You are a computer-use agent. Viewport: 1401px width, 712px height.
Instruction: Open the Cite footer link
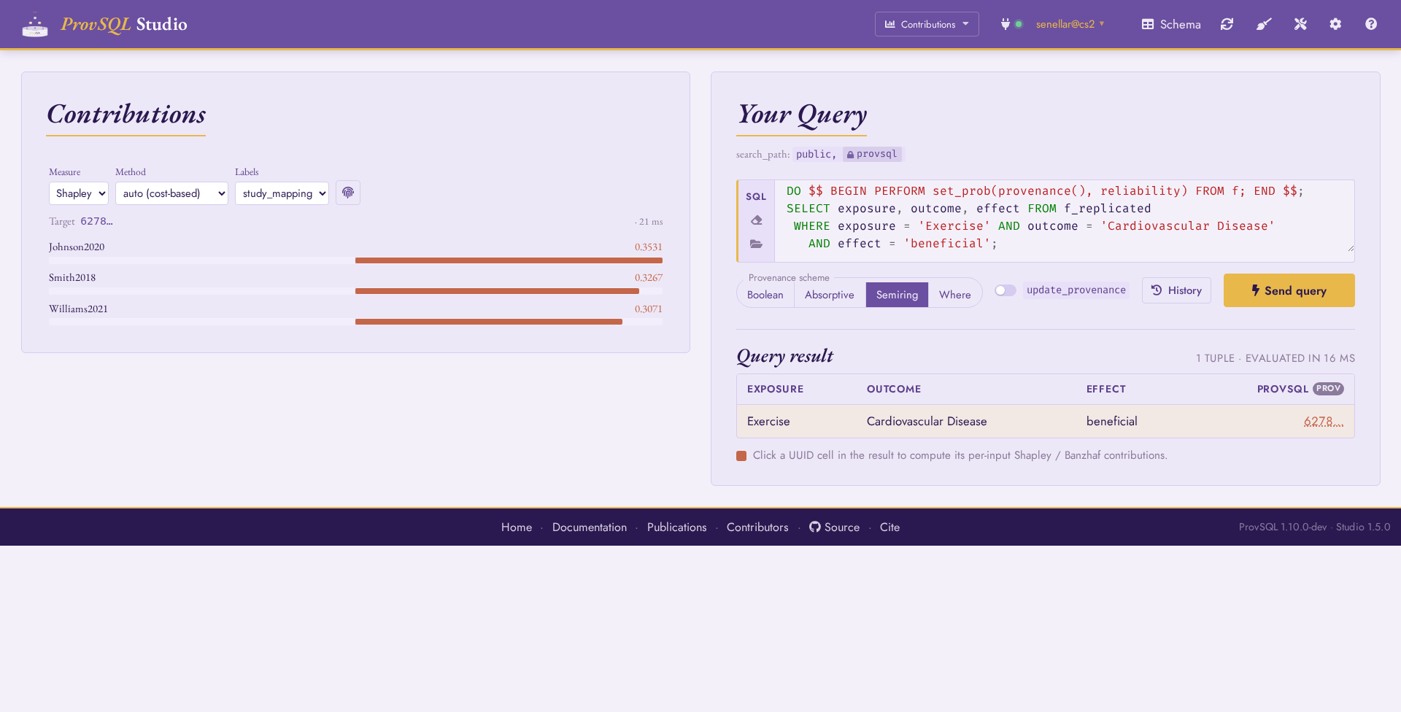tap(889, 527)
